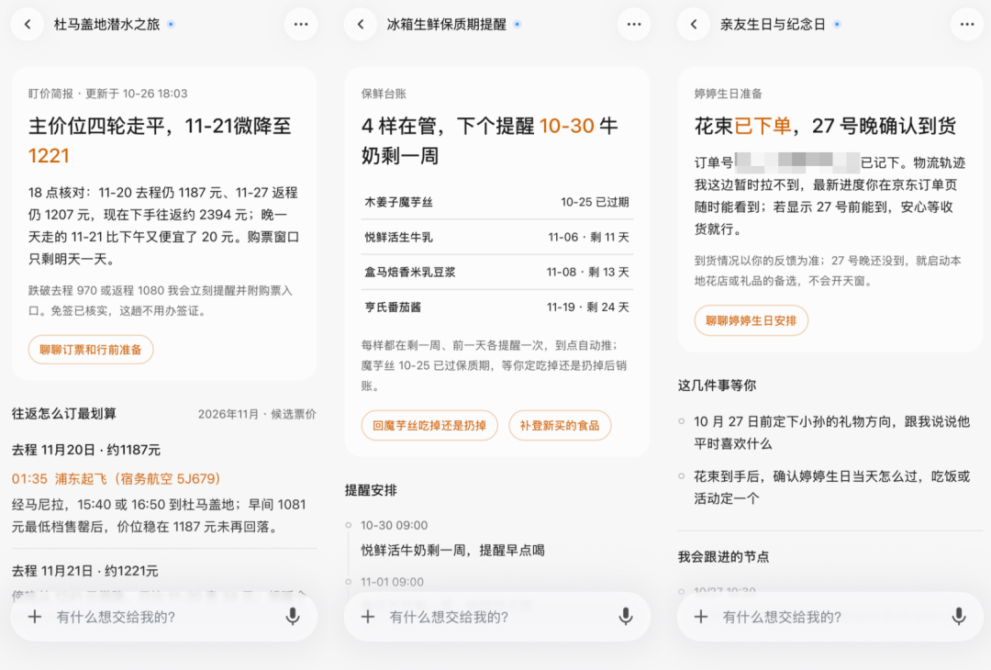Tap the 主价位四轮走平 headline
Screen dimensions: 991x670
160,140
